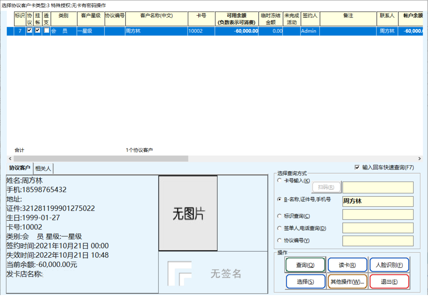Disable 输入回车快速查询(F7) checkbox
Screen dimensions: 428x296
click(357, 168)
